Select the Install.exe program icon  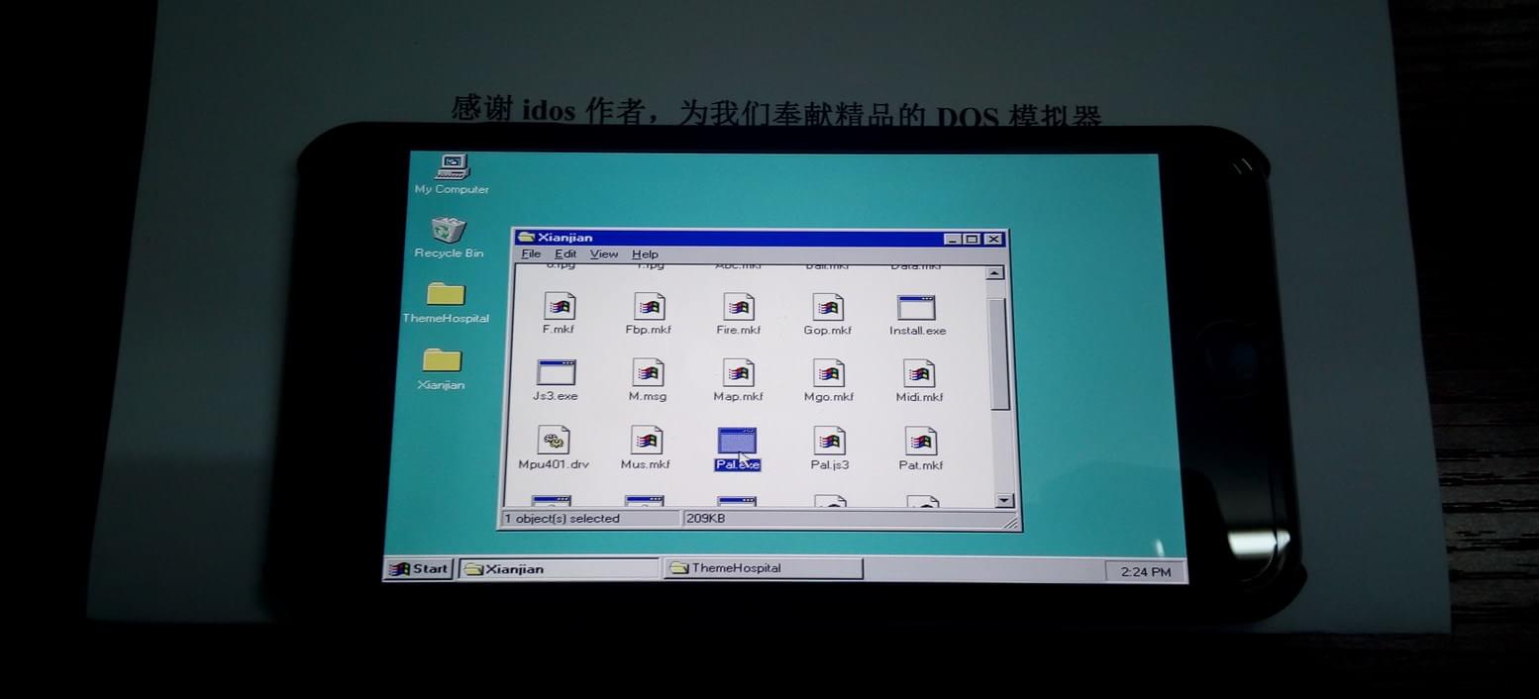click(x=917, y=307)
